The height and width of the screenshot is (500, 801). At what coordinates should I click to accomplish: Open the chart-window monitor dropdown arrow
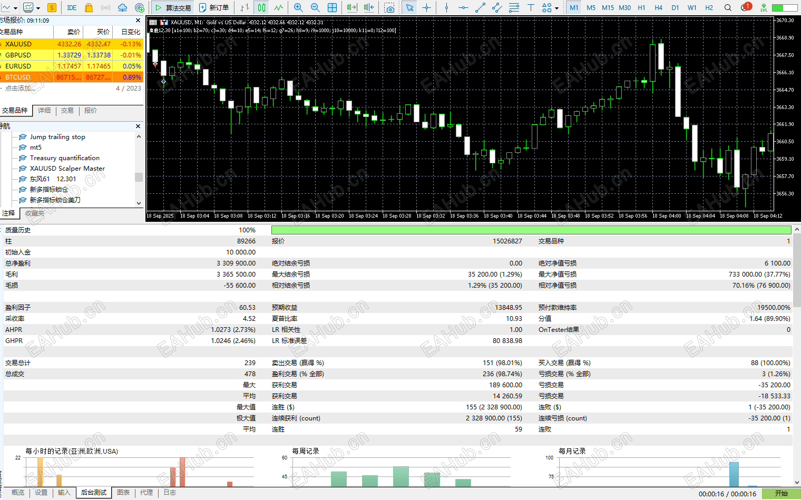38,8
